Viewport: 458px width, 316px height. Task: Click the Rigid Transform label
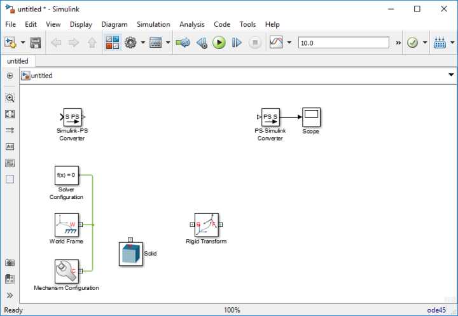pos(206,242)
